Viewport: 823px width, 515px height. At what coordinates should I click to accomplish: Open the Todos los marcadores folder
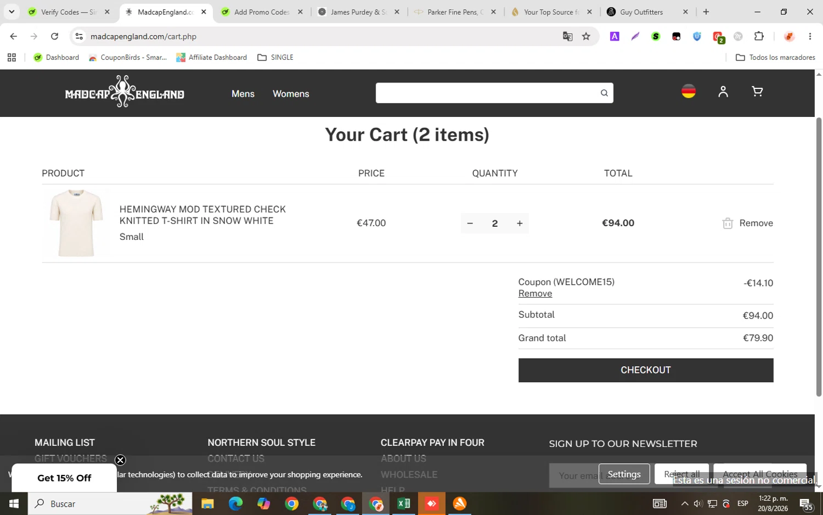tap(775, 57)
